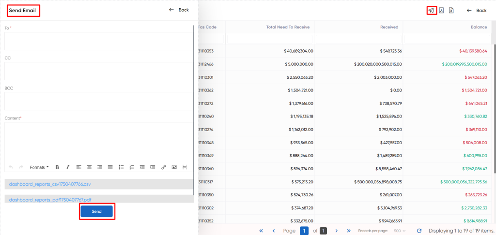Click inside the Content editor area

[98, 142]
